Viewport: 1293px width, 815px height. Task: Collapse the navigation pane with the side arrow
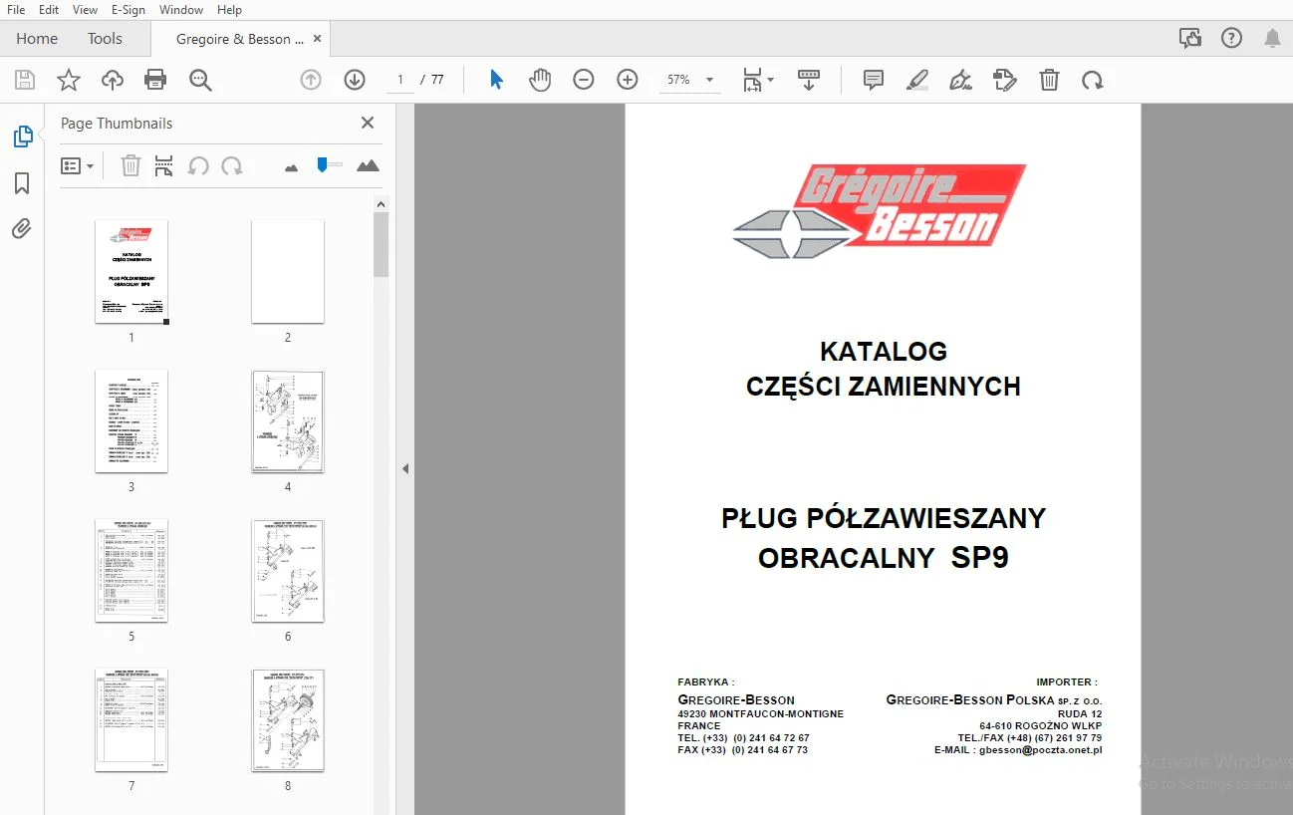point(405,469)
